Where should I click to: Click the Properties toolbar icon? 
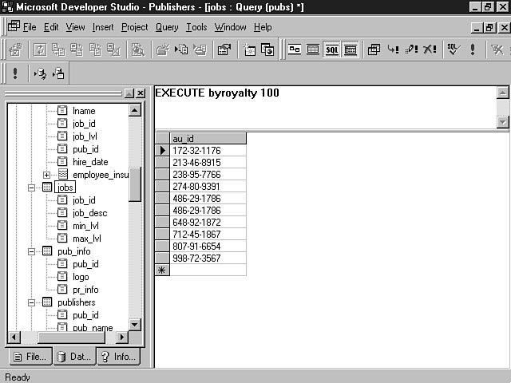(x=224, y=49)
